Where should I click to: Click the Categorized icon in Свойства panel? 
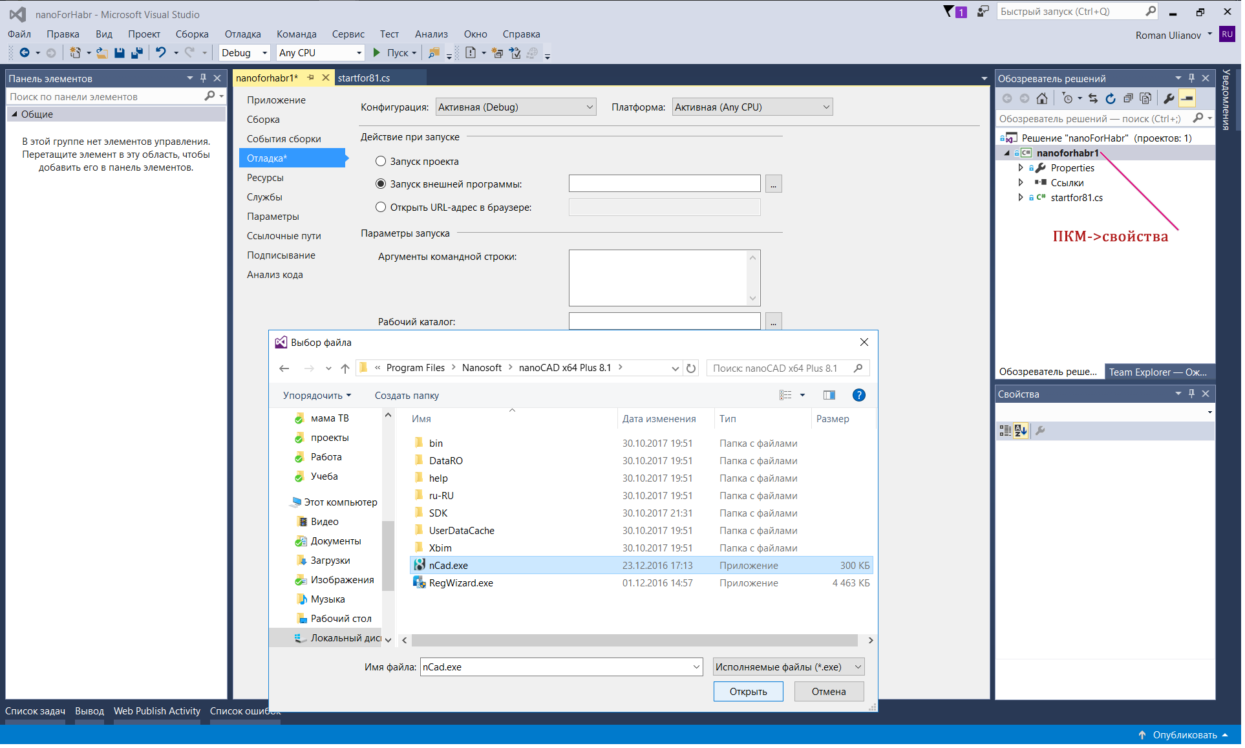(1005, 431)
